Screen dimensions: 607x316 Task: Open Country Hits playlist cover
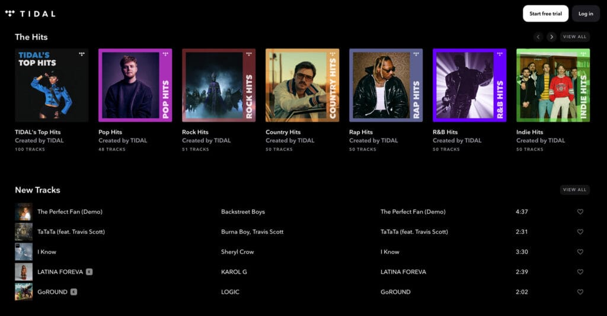302,85
